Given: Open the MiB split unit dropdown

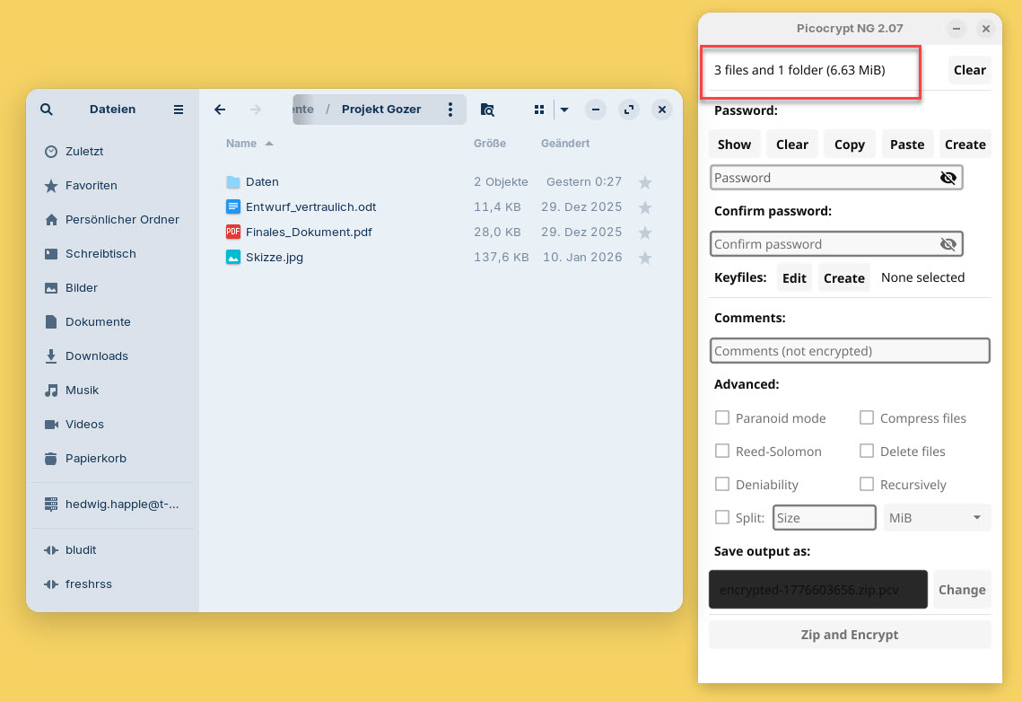Looking at the screenshot, I should click(x=937, y=518).
